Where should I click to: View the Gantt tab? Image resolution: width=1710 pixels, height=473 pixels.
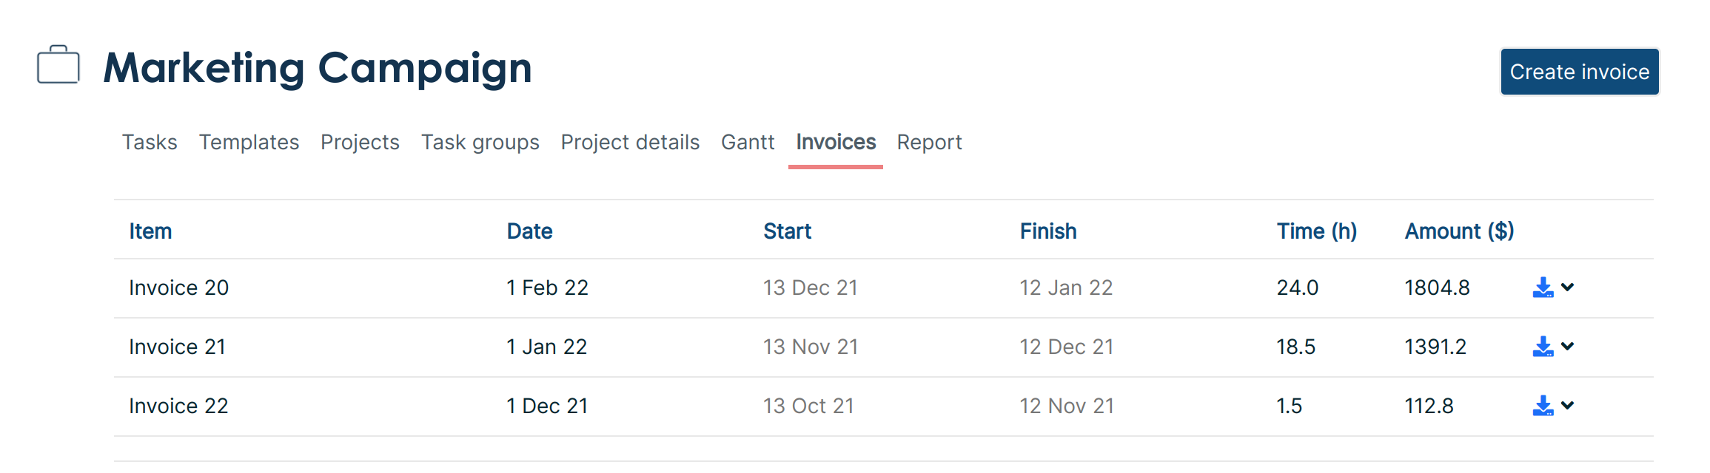(748, 142)
